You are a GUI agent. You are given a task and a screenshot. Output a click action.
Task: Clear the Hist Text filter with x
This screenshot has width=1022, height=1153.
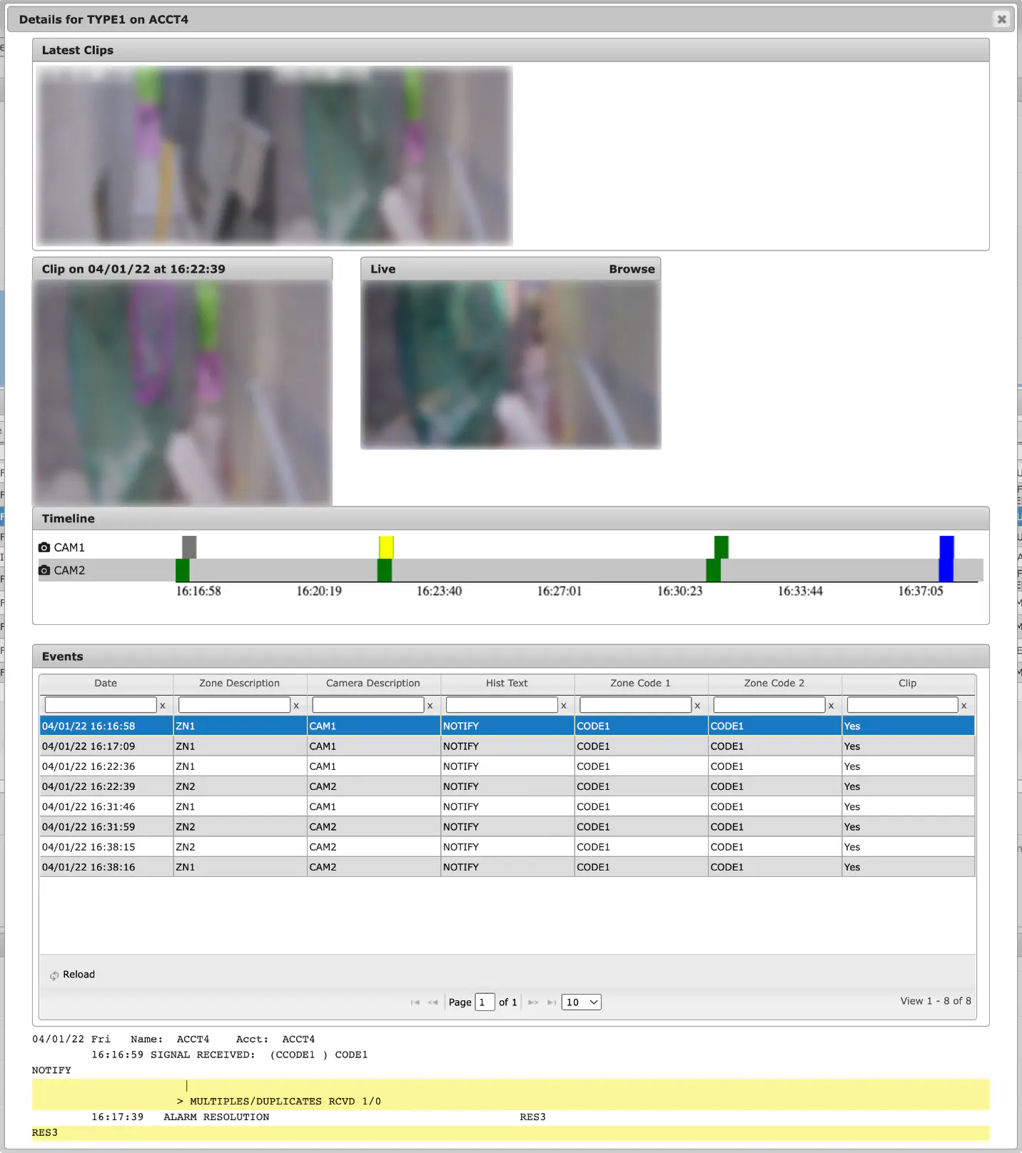point(564,706)
